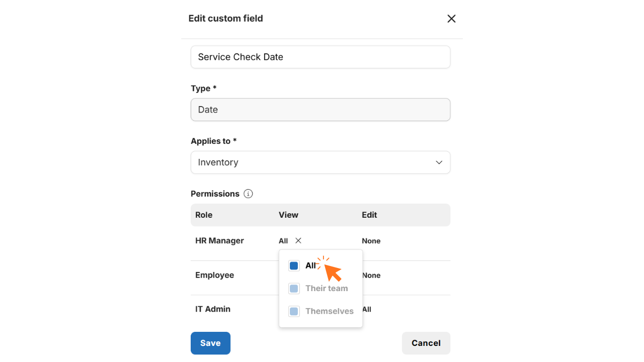Image resolution: width=644 pixels, height=362 pixels.
Task: Click the Permissions info icon
Action: click(x=248, y=194)
